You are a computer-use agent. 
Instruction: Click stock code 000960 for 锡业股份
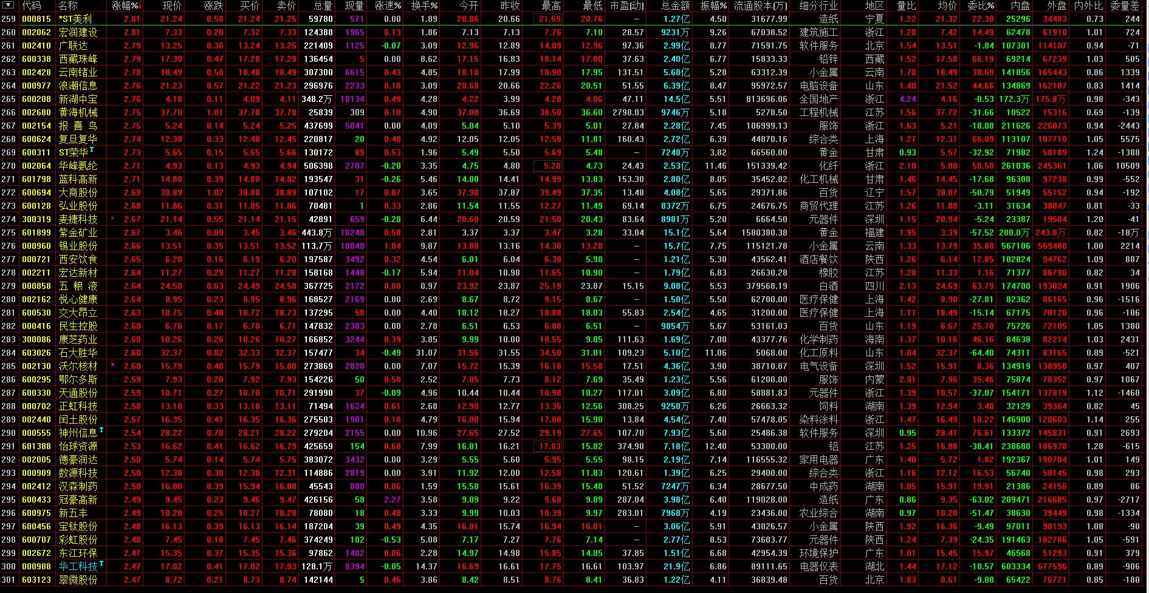coord(35,246)
